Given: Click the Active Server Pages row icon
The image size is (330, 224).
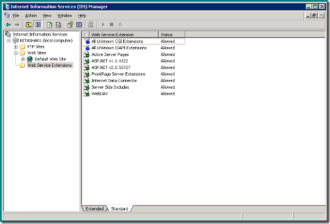Looking at the screenshot, I should (x=86, y=54).
